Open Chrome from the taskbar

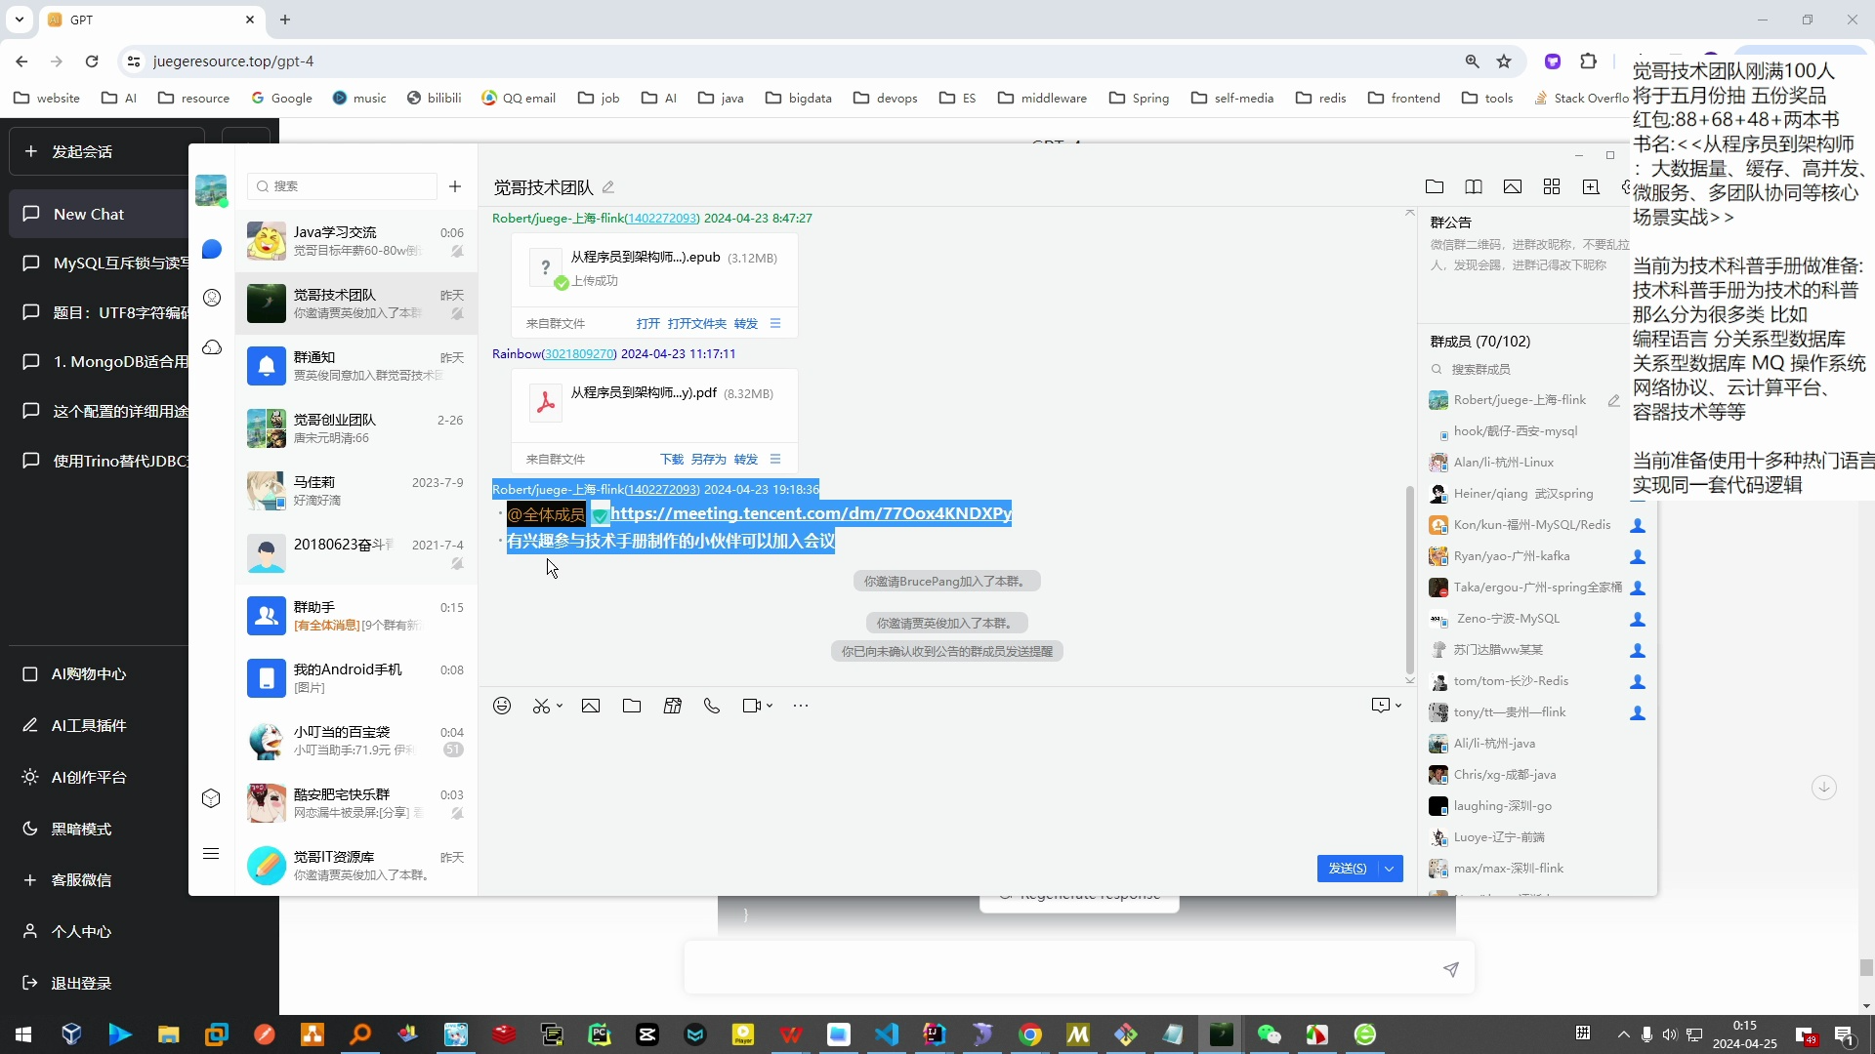(x=1030, y=1034)
